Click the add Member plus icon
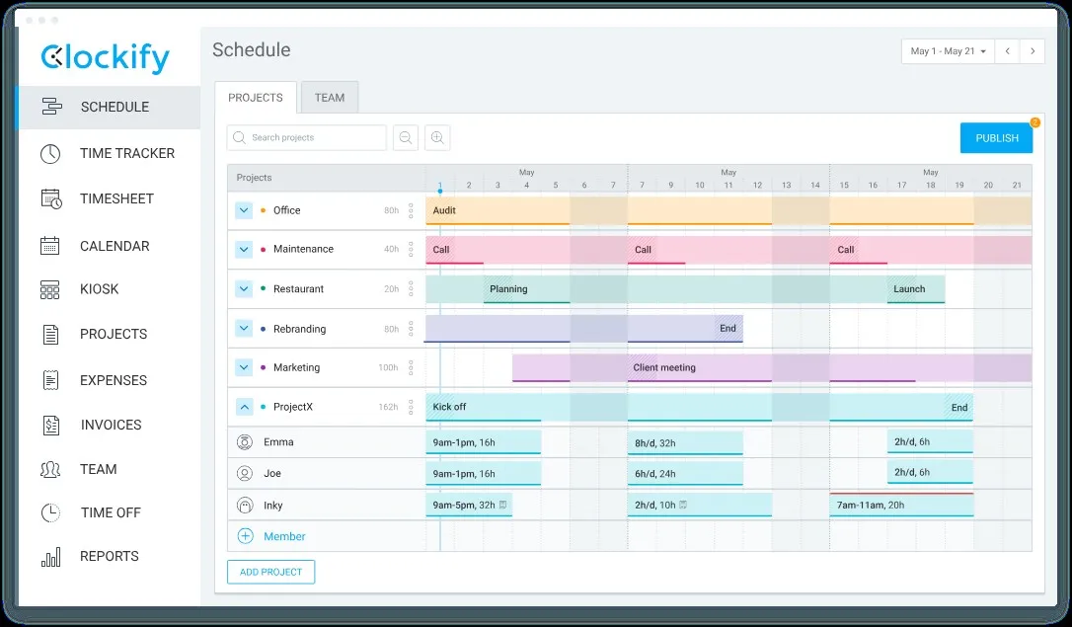 tap(245, 536)
